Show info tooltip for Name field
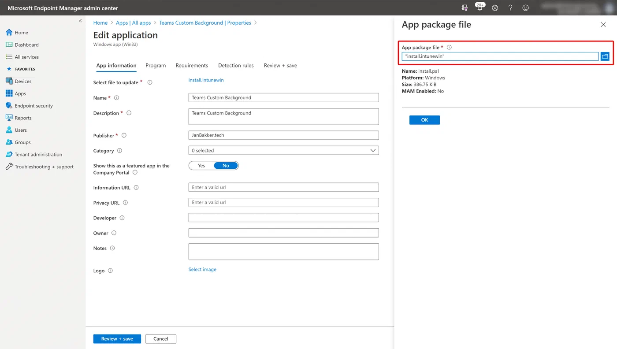Image resolution: width=617 pixels, height=349 pixels. pyautogui.click(x=116, y=98)
